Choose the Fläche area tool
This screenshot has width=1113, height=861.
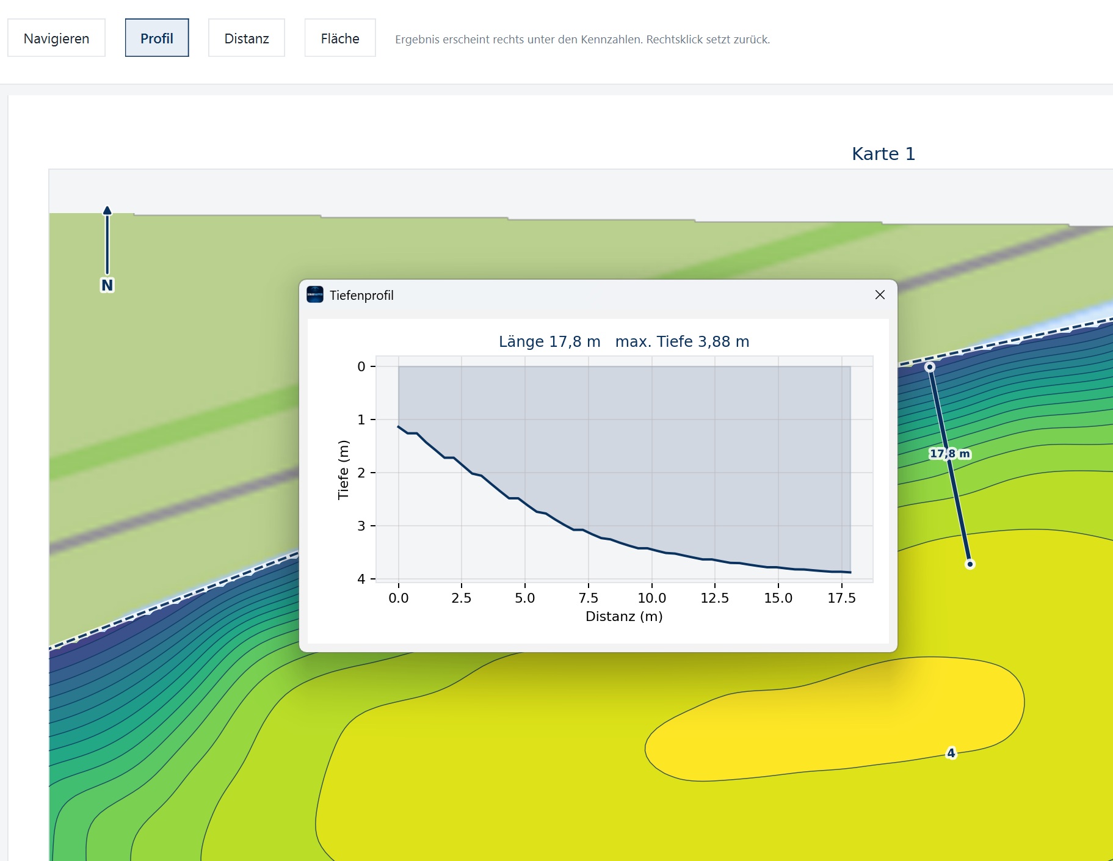(x=340, y=38)
